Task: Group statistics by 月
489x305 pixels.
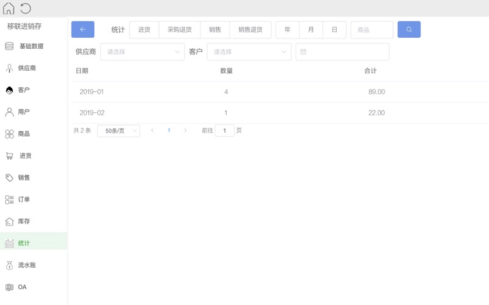Action: pos(311,29)
